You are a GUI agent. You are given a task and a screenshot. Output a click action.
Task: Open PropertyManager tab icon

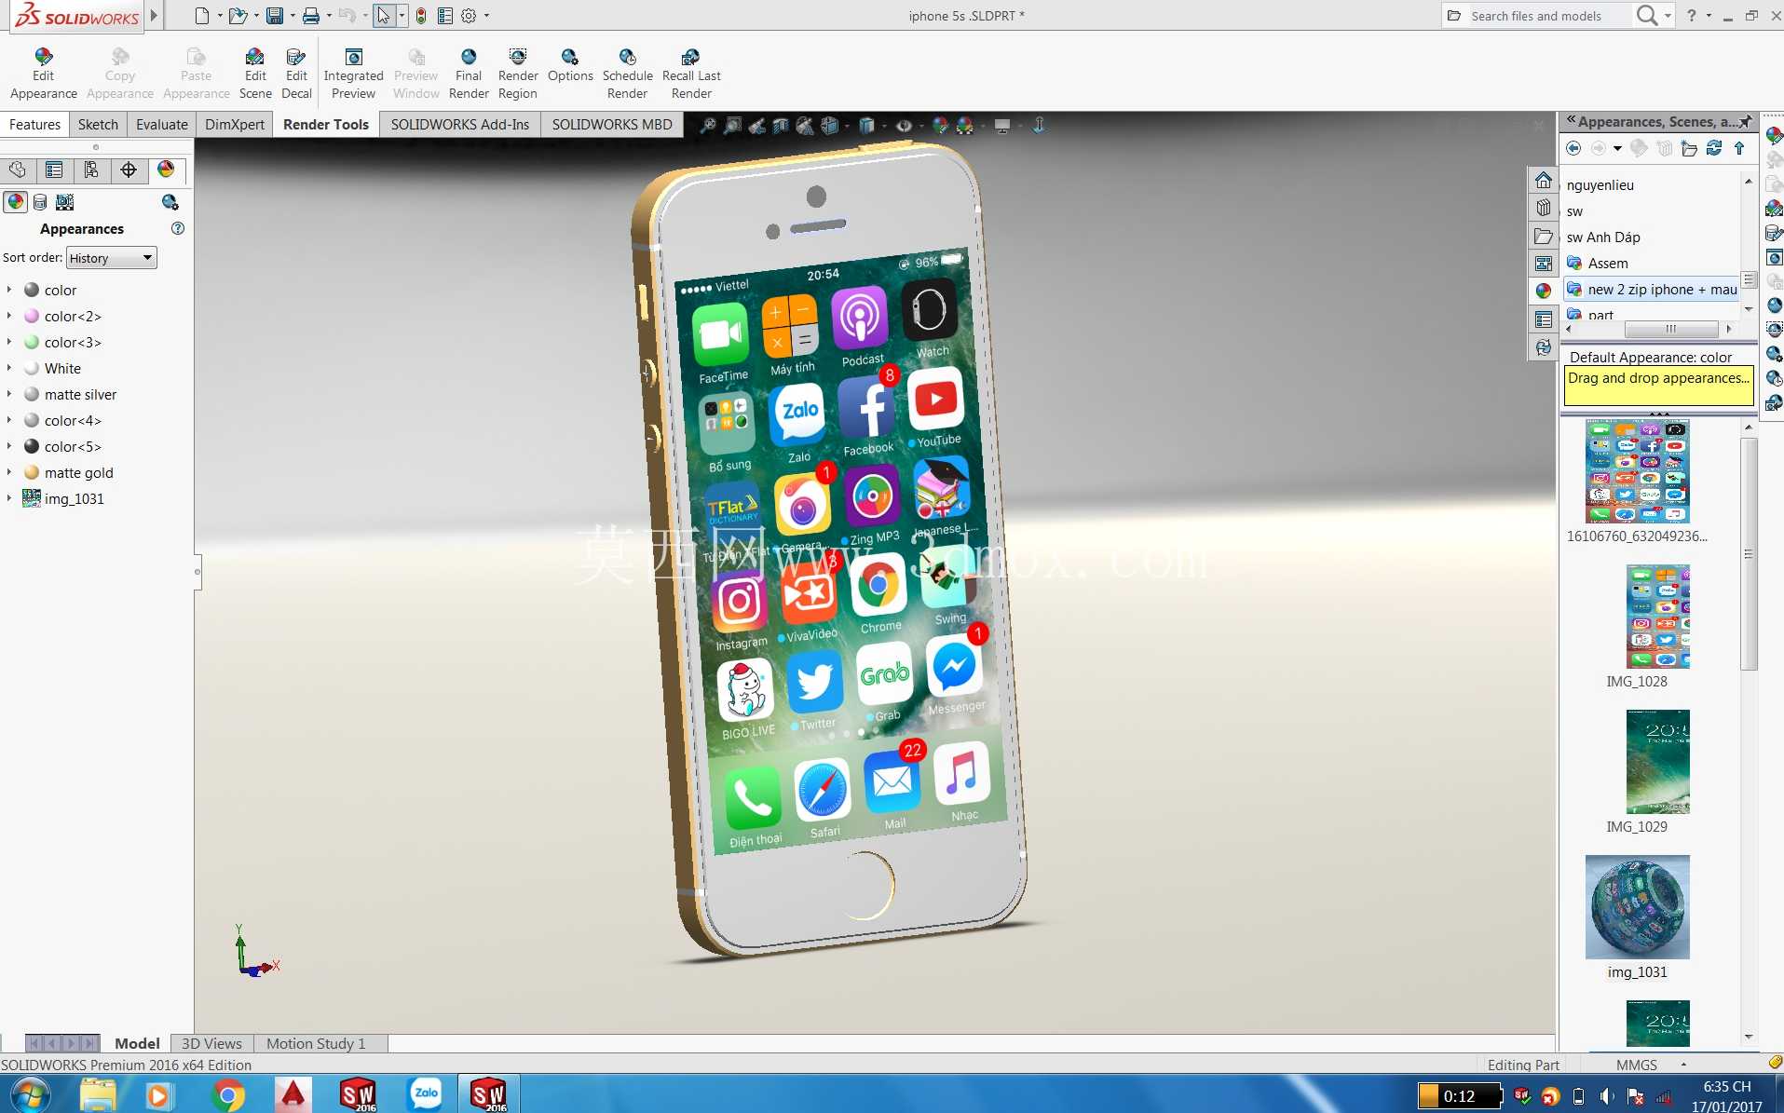pyautogui.click(x=54, y=170)
